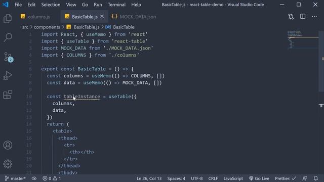Click the feedback icon in status bar
The height and width of the screenshot is (182, 324).
pyautogui.click(x=305, y=178)
